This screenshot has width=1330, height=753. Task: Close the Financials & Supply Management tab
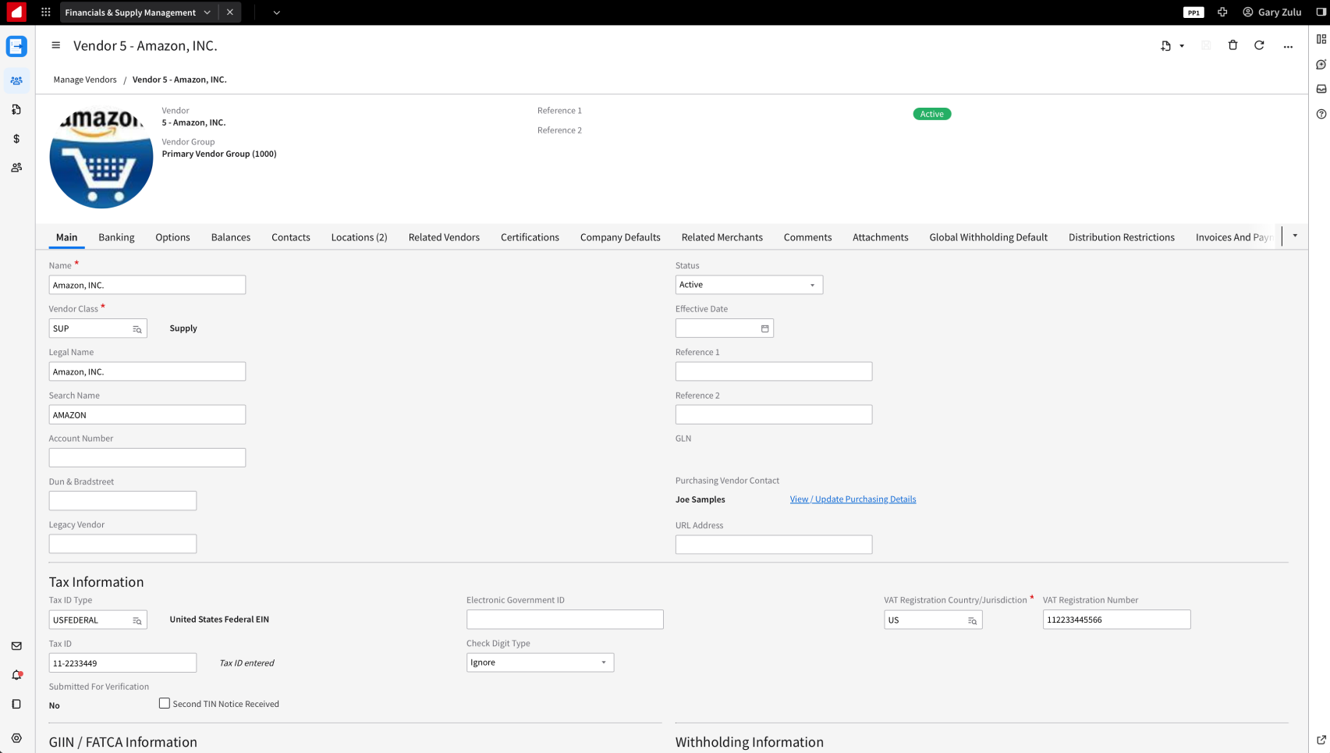pos(230,12)
